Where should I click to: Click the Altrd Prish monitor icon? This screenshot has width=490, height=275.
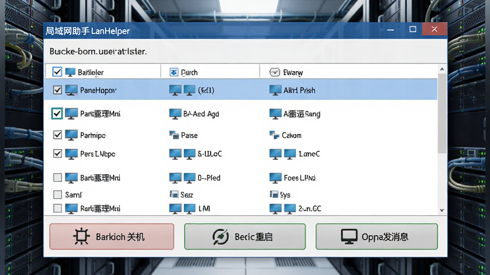click(275, 90)
